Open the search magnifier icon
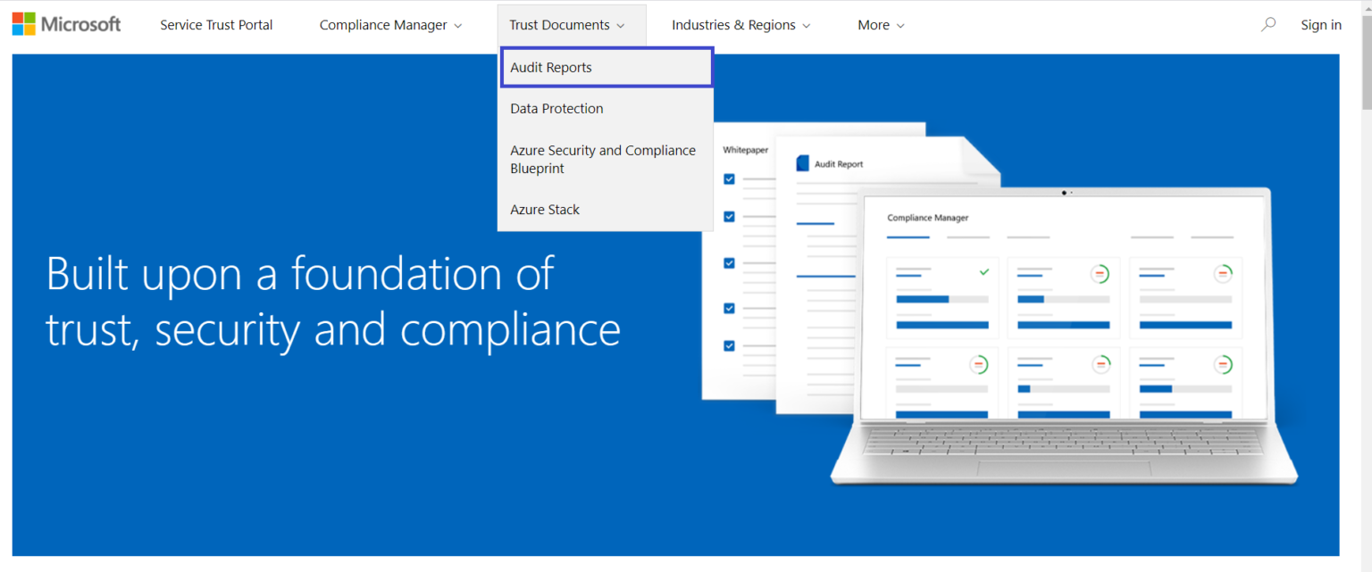This screenshot has width=1372, height=572. pos(1267,24)
